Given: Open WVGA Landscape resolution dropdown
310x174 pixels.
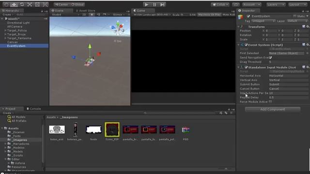Looking at the screenshot, I should coord(152,14).
